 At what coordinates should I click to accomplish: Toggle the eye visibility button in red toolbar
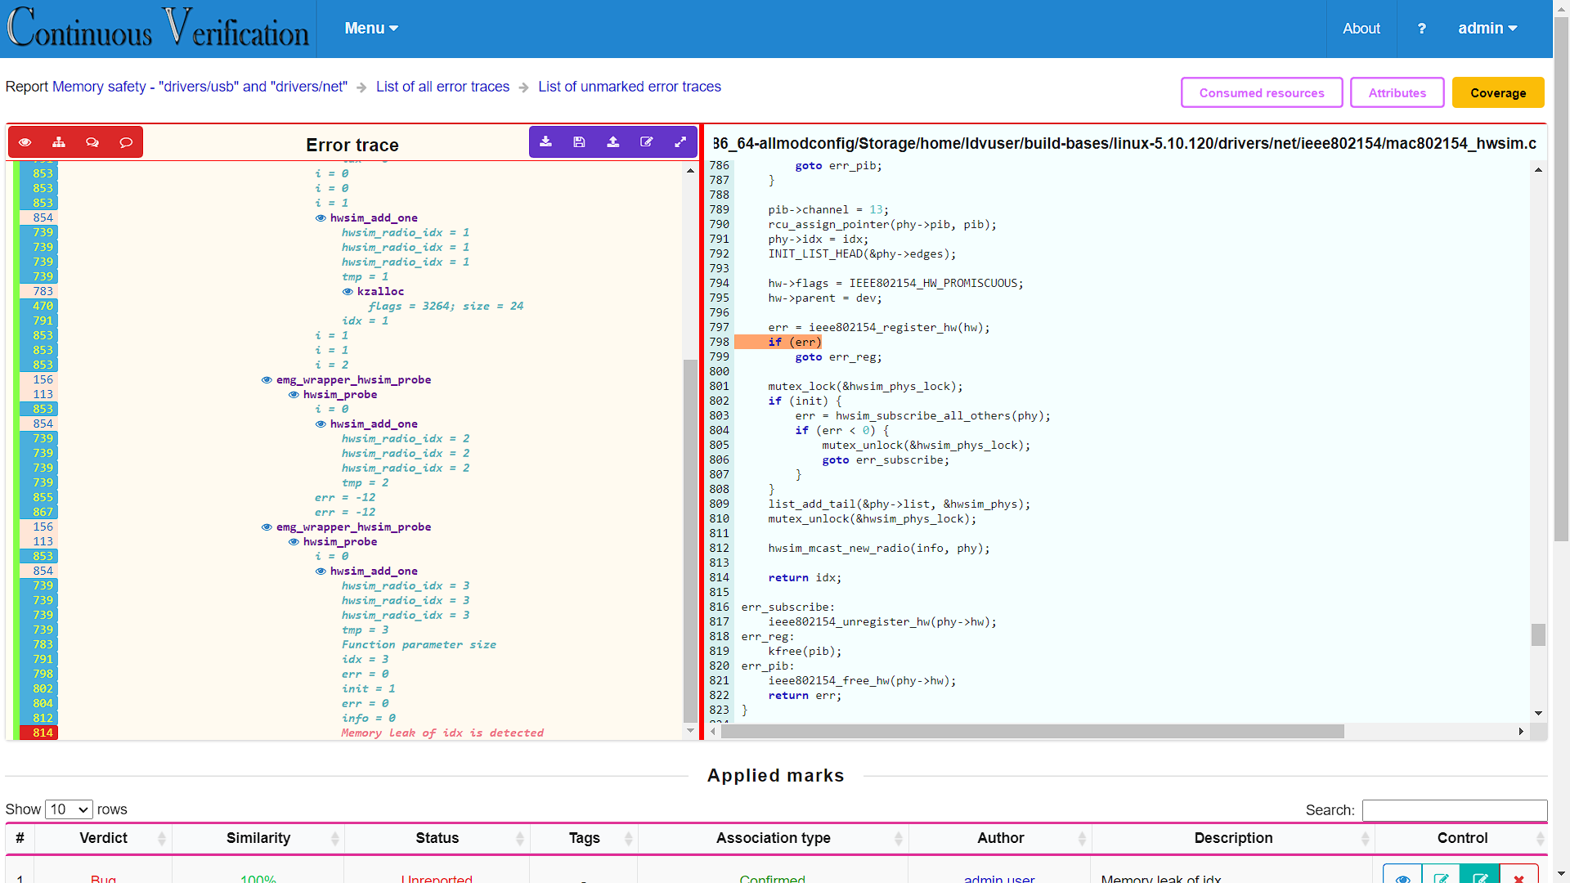click(25, 142)
